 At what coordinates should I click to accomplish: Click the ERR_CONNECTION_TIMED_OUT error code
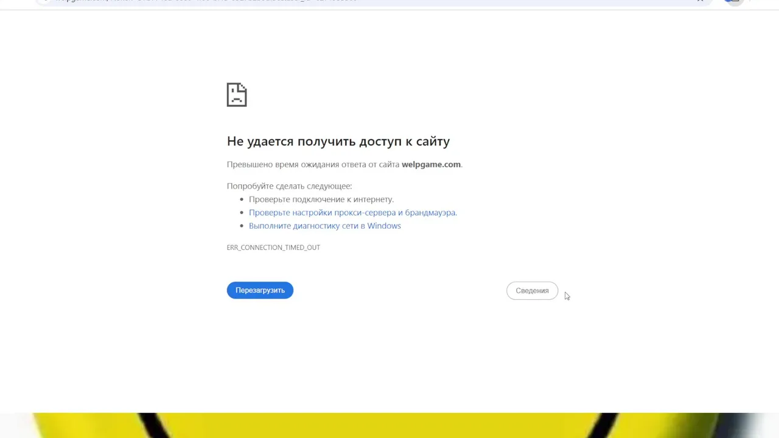pos(273,248)
